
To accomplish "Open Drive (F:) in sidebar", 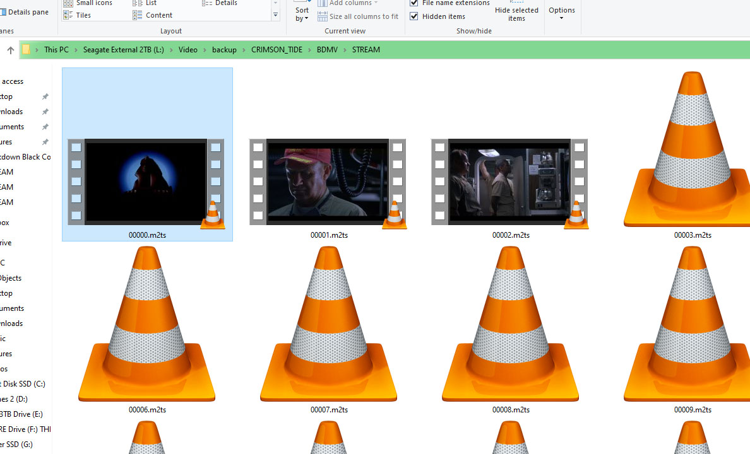I will click(25, 429).
